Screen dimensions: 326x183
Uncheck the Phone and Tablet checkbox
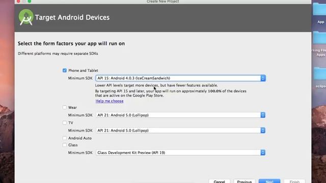(65, 71)
